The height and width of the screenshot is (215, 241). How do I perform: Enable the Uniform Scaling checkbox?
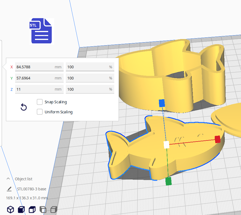pyautogui.click(x=40, y=112)
